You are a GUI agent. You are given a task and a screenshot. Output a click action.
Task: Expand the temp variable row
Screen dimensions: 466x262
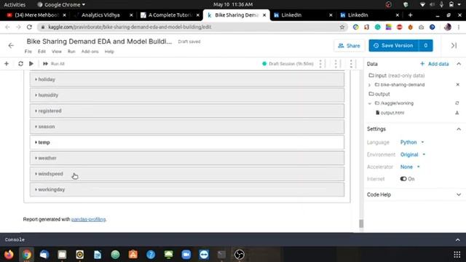pyautogui.click(x=187, y=143)
